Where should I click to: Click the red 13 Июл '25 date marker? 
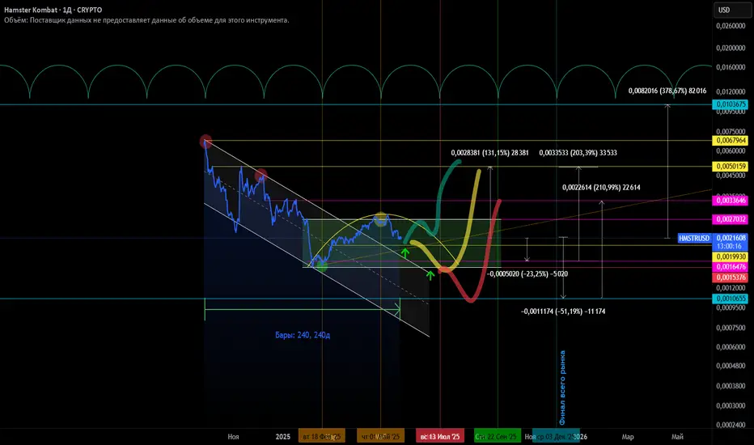coord(440,436)
